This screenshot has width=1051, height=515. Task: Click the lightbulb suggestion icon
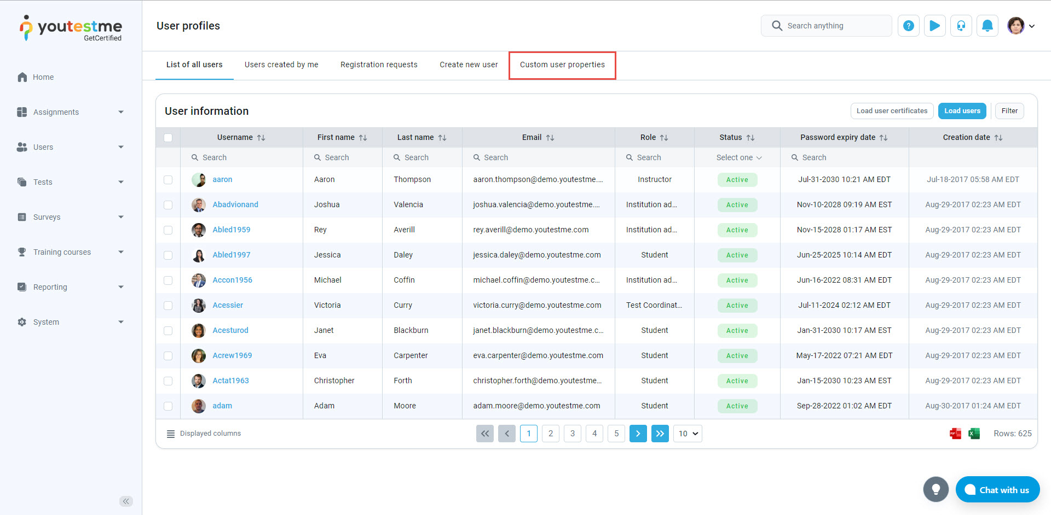pos(935,489)
